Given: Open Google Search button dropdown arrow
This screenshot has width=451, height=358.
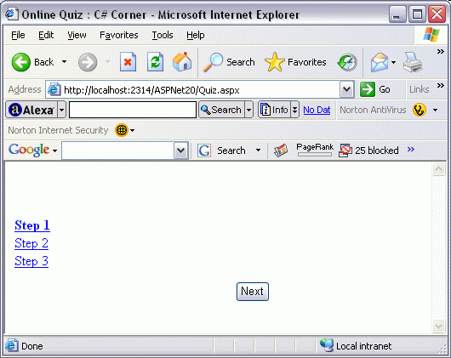Looking at the screenshot, I should click(259, 150).
